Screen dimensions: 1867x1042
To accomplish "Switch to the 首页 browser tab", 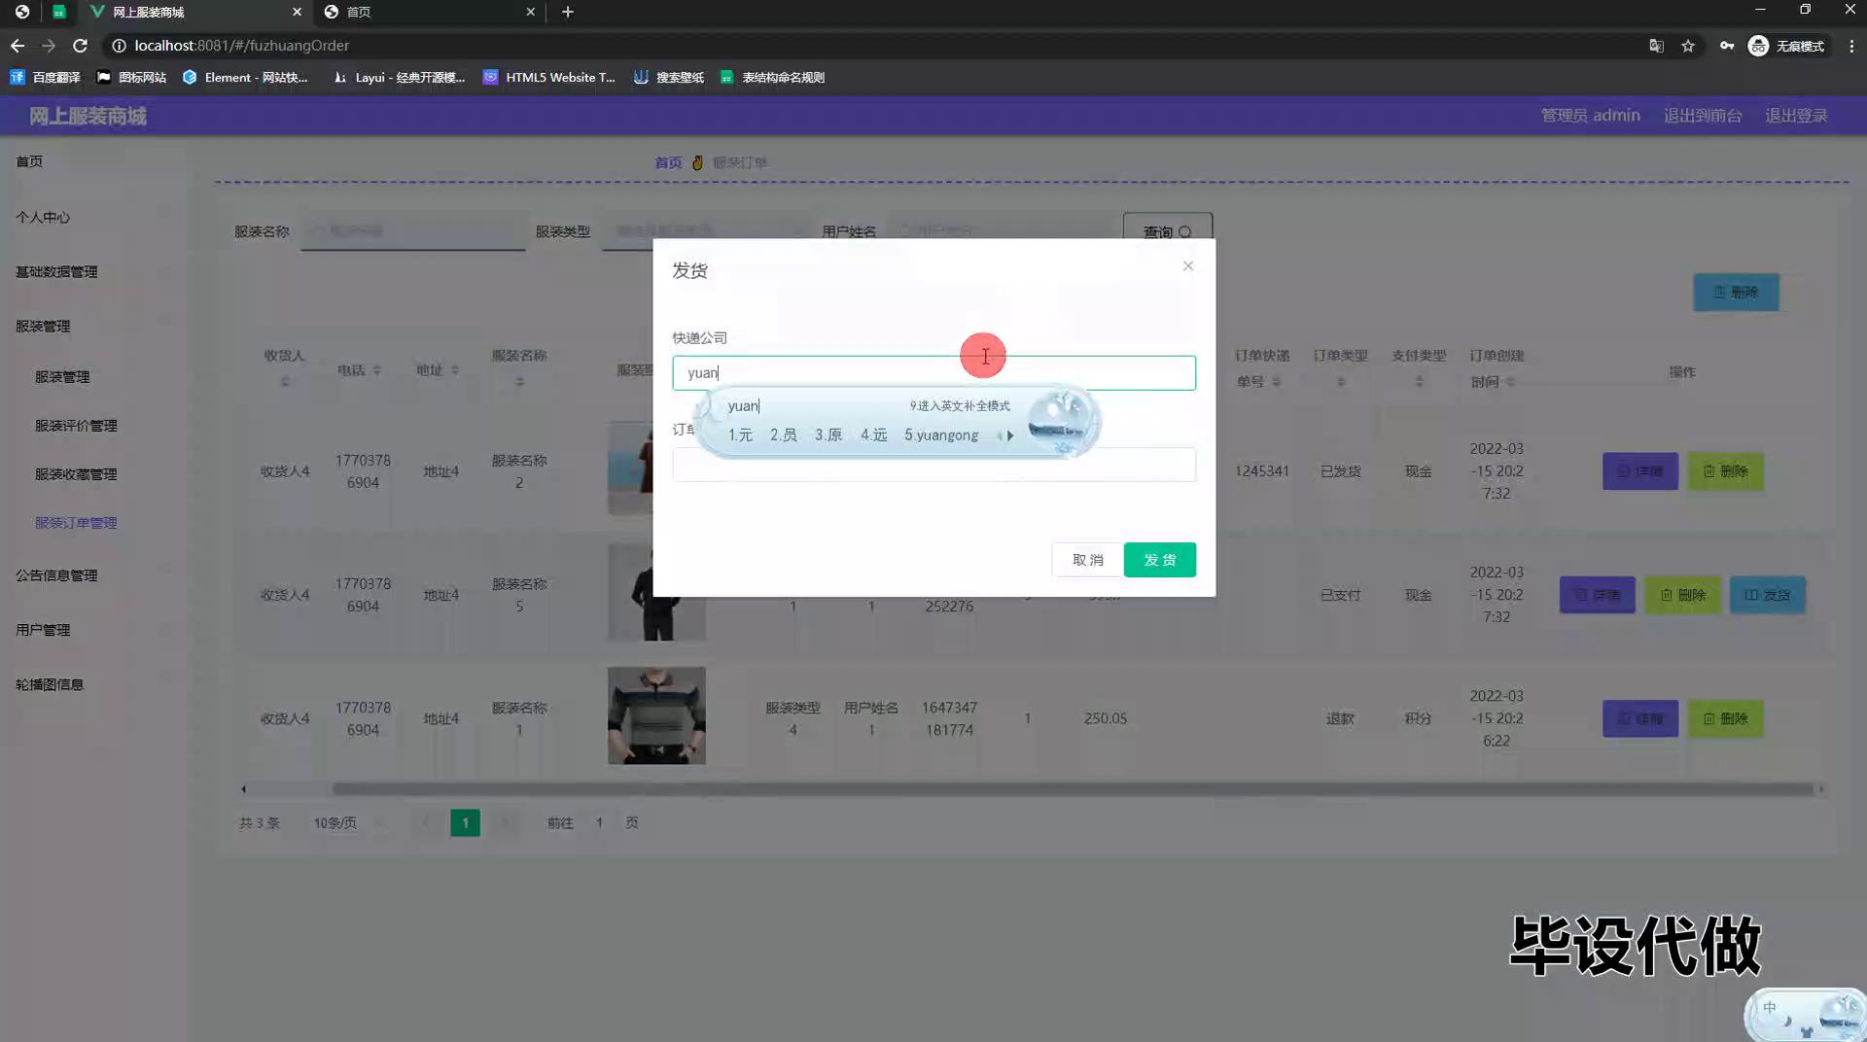I will pyautogui.click(x=428, y=12).
